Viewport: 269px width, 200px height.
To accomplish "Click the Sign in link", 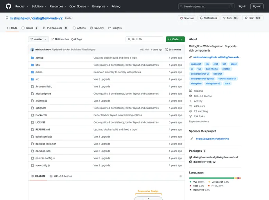I will [x=242, y=6].
